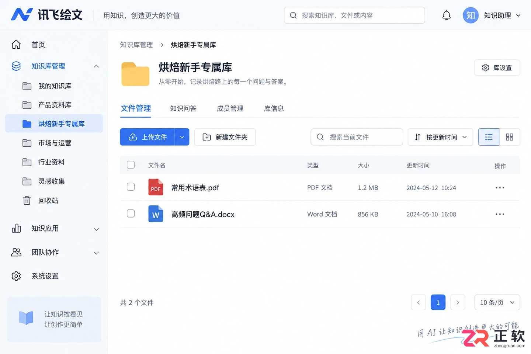Open the notification bell
Screen dimensions: 531x354
(446, 15)
